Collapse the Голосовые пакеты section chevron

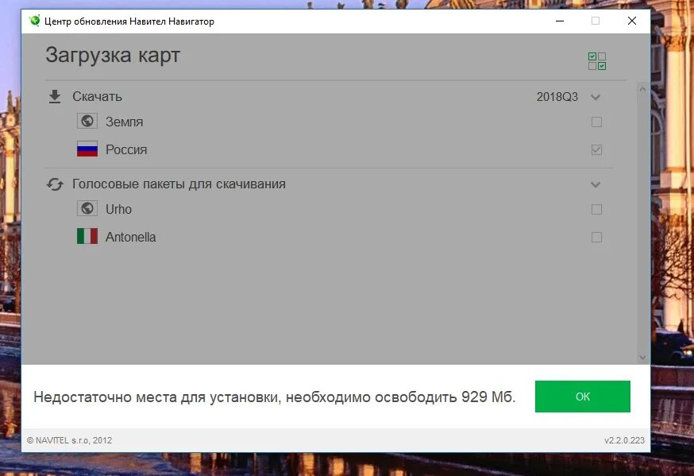(596, 184)
